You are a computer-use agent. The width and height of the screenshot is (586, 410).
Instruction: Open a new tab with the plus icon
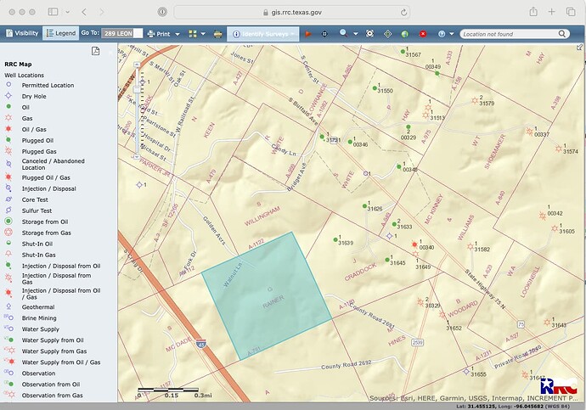[552, 12]
